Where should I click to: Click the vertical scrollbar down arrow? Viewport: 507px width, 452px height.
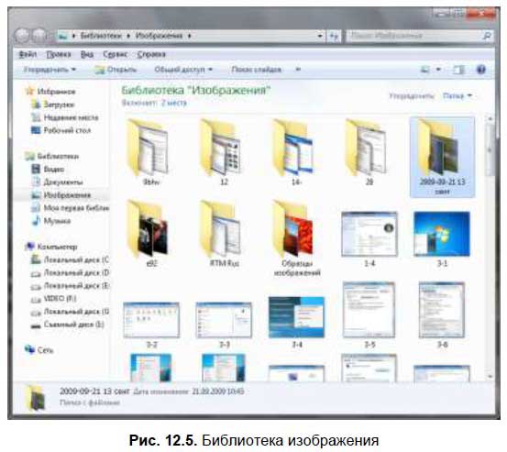click(490, 376)
